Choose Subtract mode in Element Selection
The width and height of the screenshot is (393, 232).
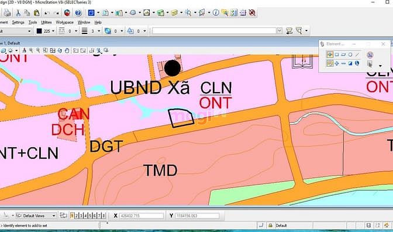point(343,63)
